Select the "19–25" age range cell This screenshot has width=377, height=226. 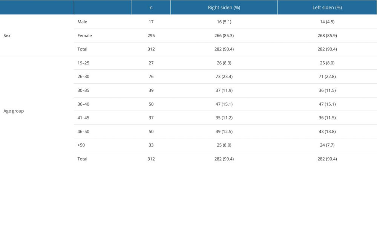(x=83, y=63)
